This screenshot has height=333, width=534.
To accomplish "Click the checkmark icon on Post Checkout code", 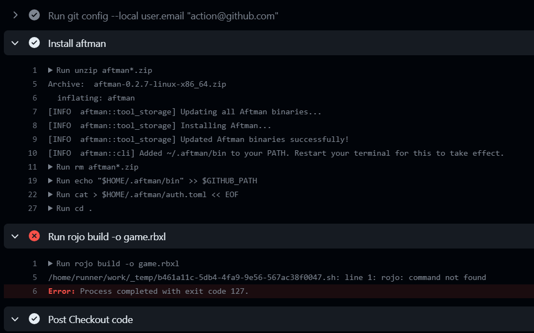I will (x=34, y=319).
